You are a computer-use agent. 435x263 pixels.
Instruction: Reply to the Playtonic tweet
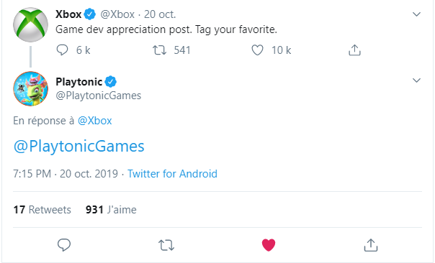coord(64,245)
